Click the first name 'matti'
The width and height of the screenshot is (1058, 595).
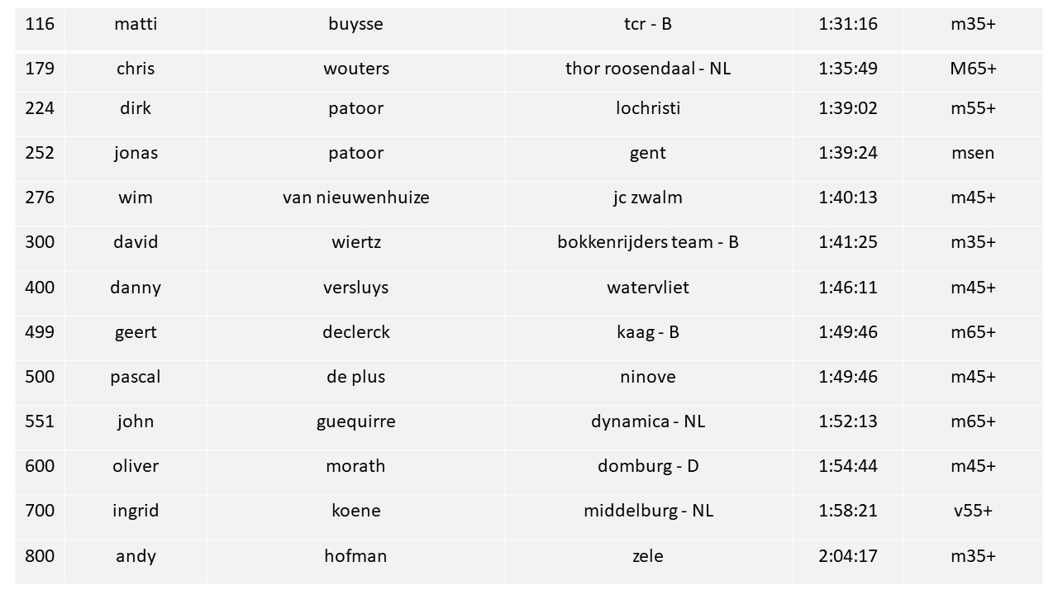coord(136,24)
